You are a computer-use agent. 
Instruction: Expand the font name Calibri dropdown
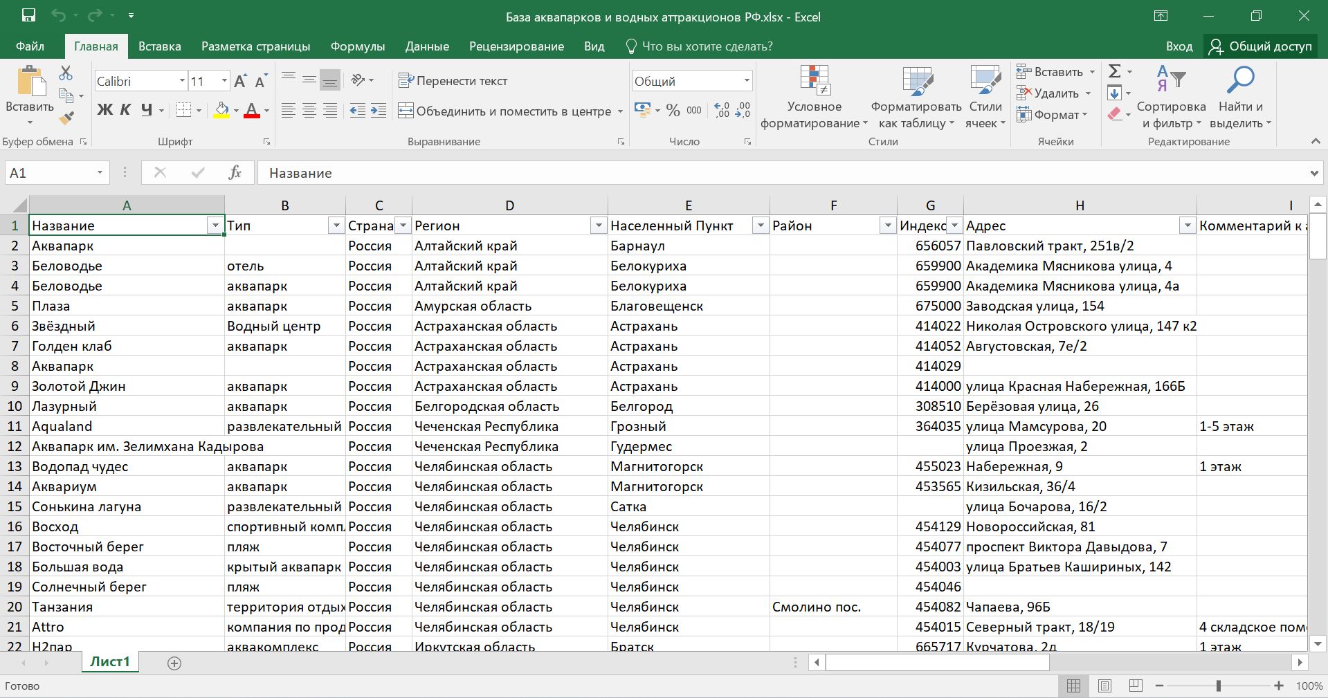click(x=182, y=81)
